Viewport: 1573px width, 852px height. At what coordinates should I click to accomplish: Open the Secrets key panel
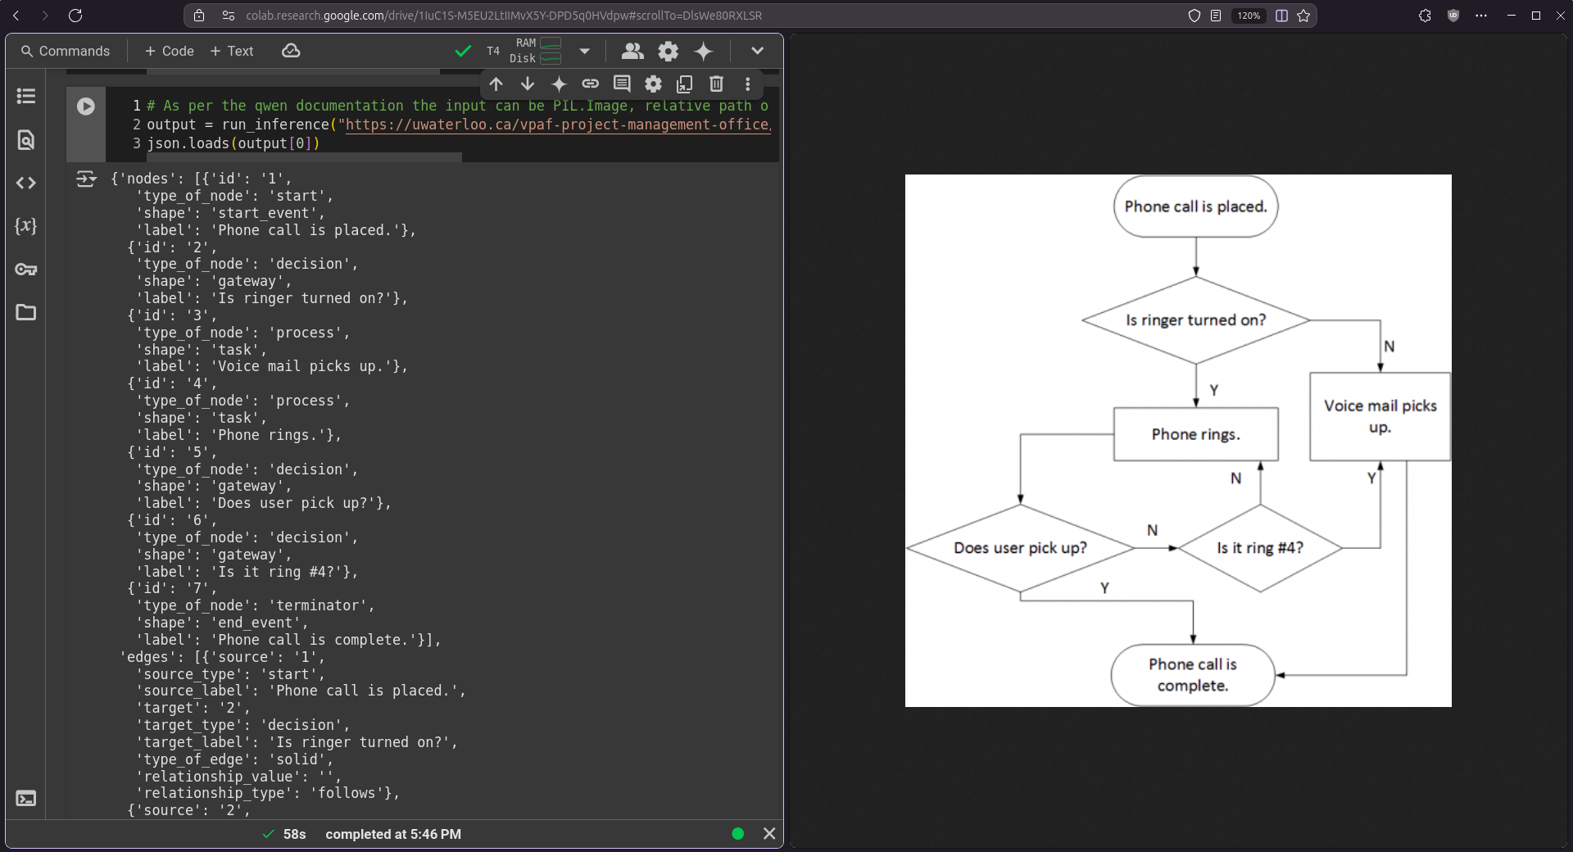tap(26, 270)
